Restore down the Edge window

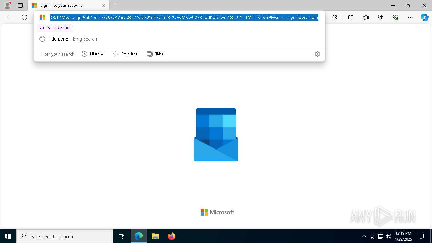tap(409, 5)
